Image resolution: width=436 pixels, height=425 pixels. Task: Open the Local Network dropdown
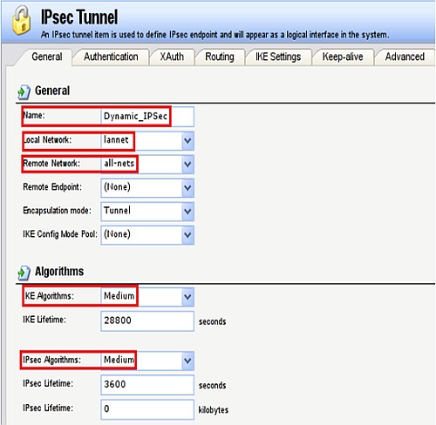(187, 141)
